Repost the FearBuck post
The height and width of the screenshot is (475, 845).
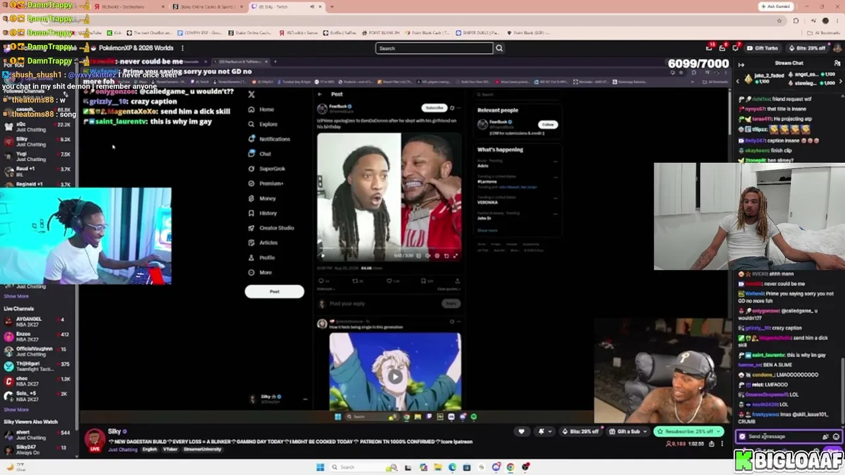(355, 281)
